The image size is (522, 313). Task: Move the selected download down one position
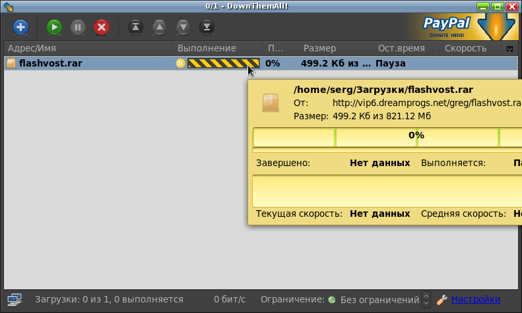[183, 27]
